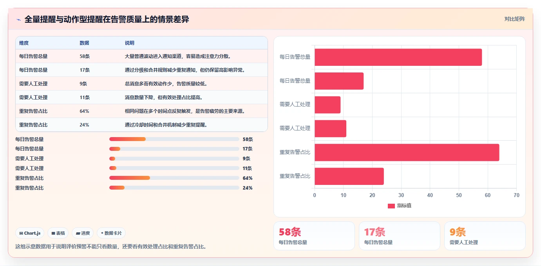Select the 进度 tag label
This screenshot has height=266, width=541.
pyautogui.click(x=85, y=233)
